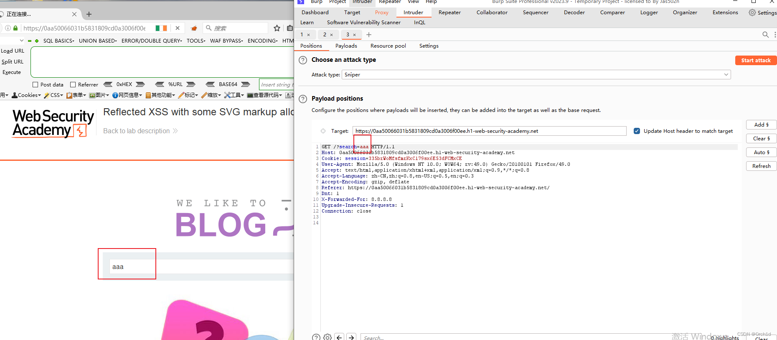Click the %URL encode right arrow
The image size is (777, 340).
coord(191,84)
